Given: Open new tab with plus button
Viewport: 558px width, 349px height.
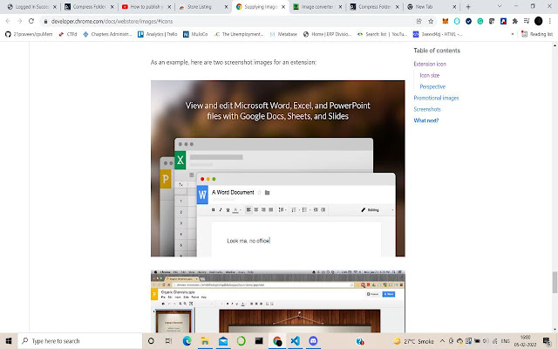Looking at the screenshot, I should pyautogui.click(x=468, y=7).
